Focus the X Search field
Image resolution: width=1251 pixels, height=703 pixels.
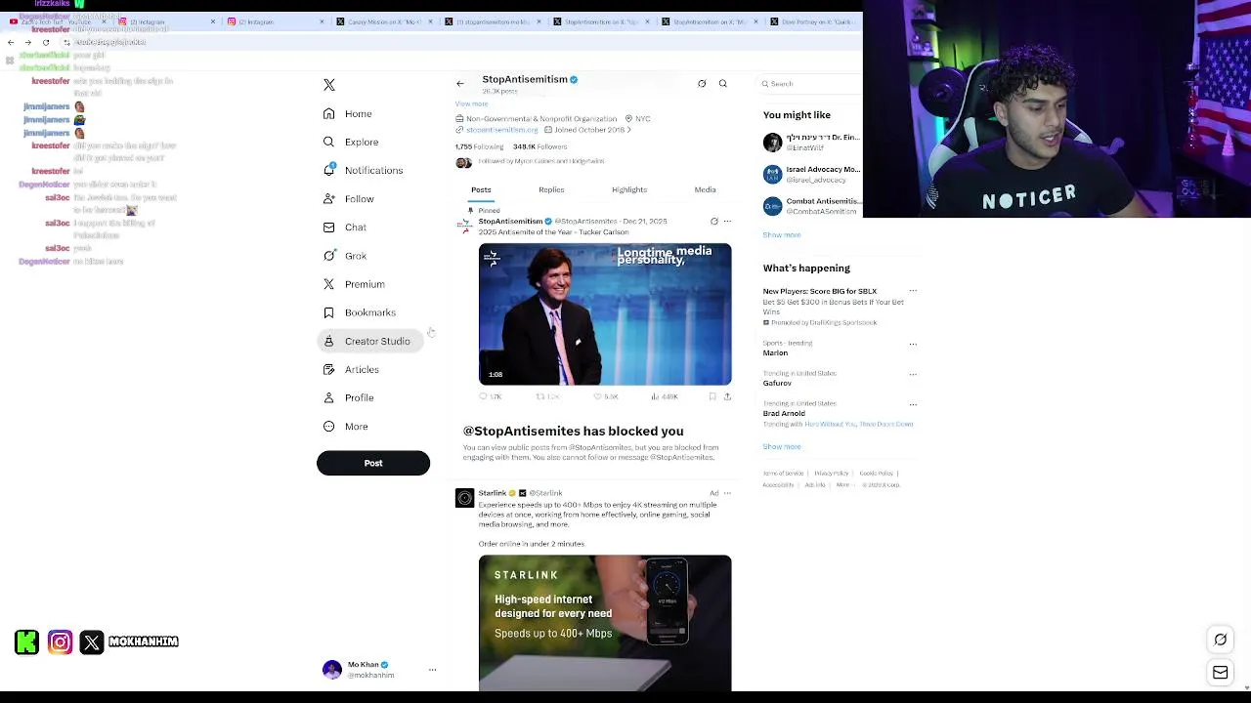coord(811,84)
